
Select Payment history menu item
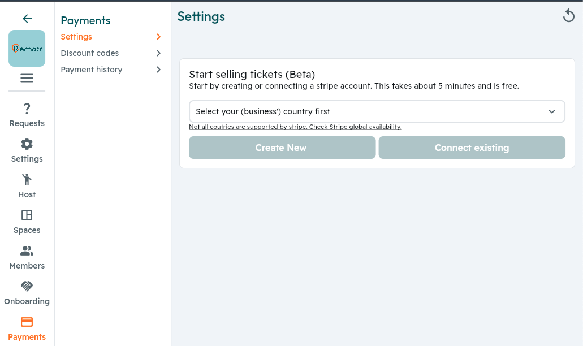point(111,70)
